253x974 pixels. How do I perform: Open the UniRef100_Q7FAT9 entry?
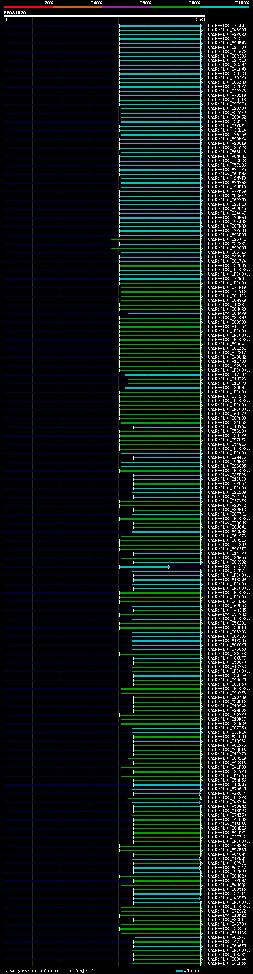pyautogui.click(x=227, y=287)
